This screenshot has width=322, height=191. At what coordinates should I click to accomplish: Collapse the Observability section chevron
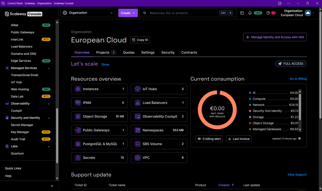tap(49, 104)
